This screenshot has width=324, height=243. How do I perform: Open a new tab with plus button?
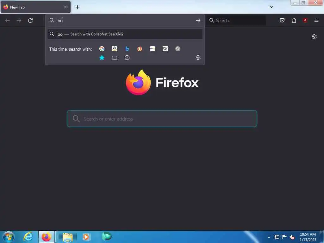(x=77, y=7)
